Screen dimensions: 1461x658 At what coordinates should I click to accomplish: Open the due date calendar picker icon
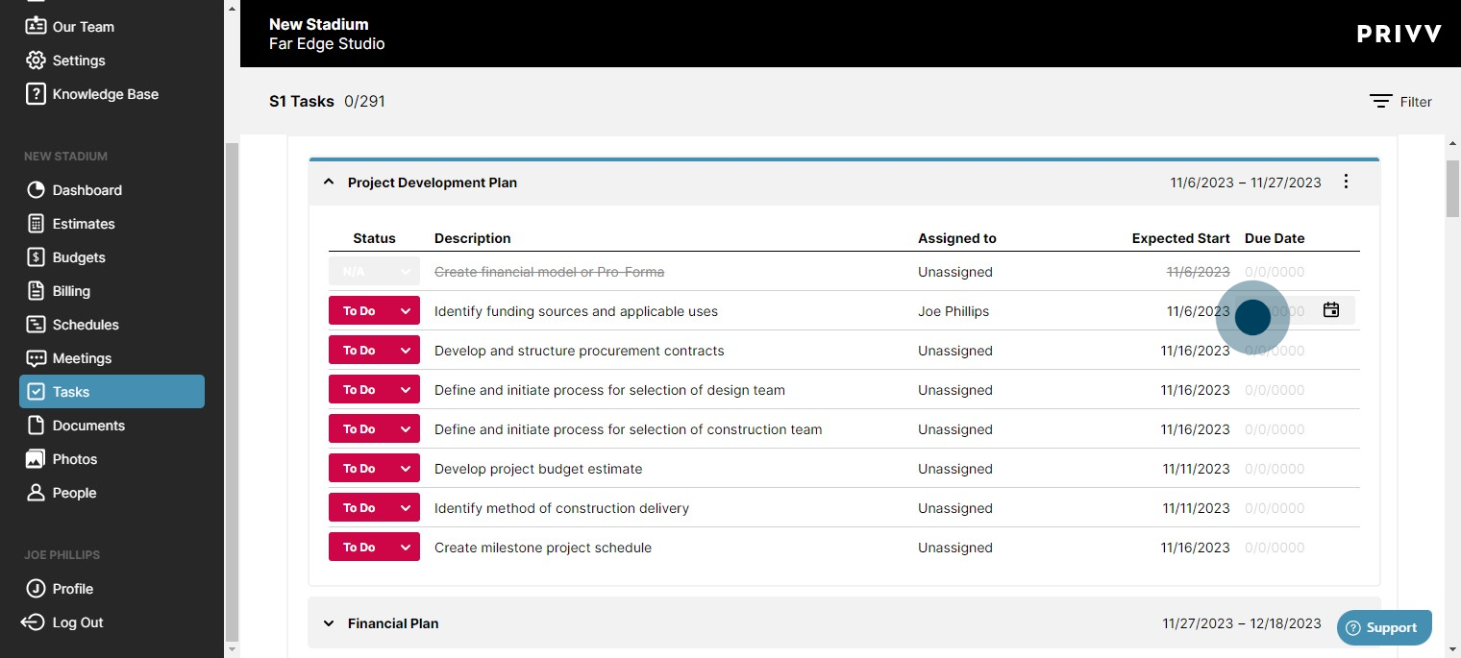(x=1331, y=310)
